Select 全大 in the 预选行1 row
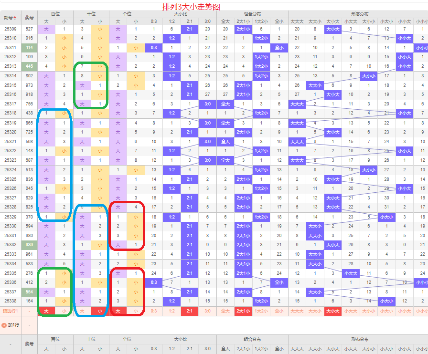This screenshot has width=428, height=354. 225,311
